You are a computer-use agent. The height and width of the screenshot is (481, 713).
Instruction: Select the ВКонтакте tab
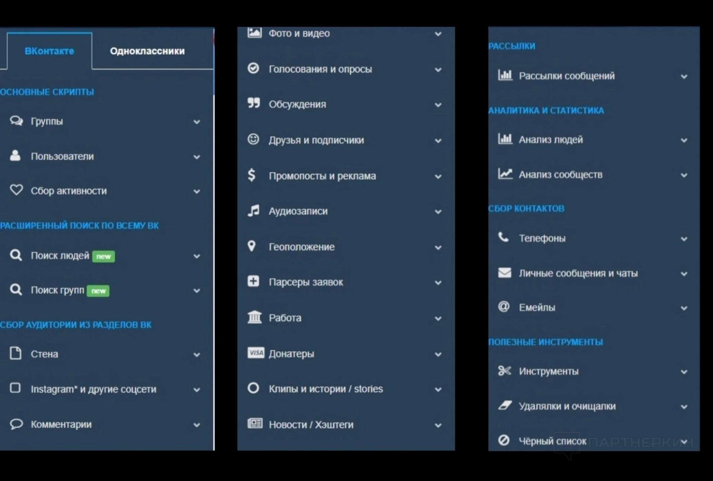click(49, 51)
